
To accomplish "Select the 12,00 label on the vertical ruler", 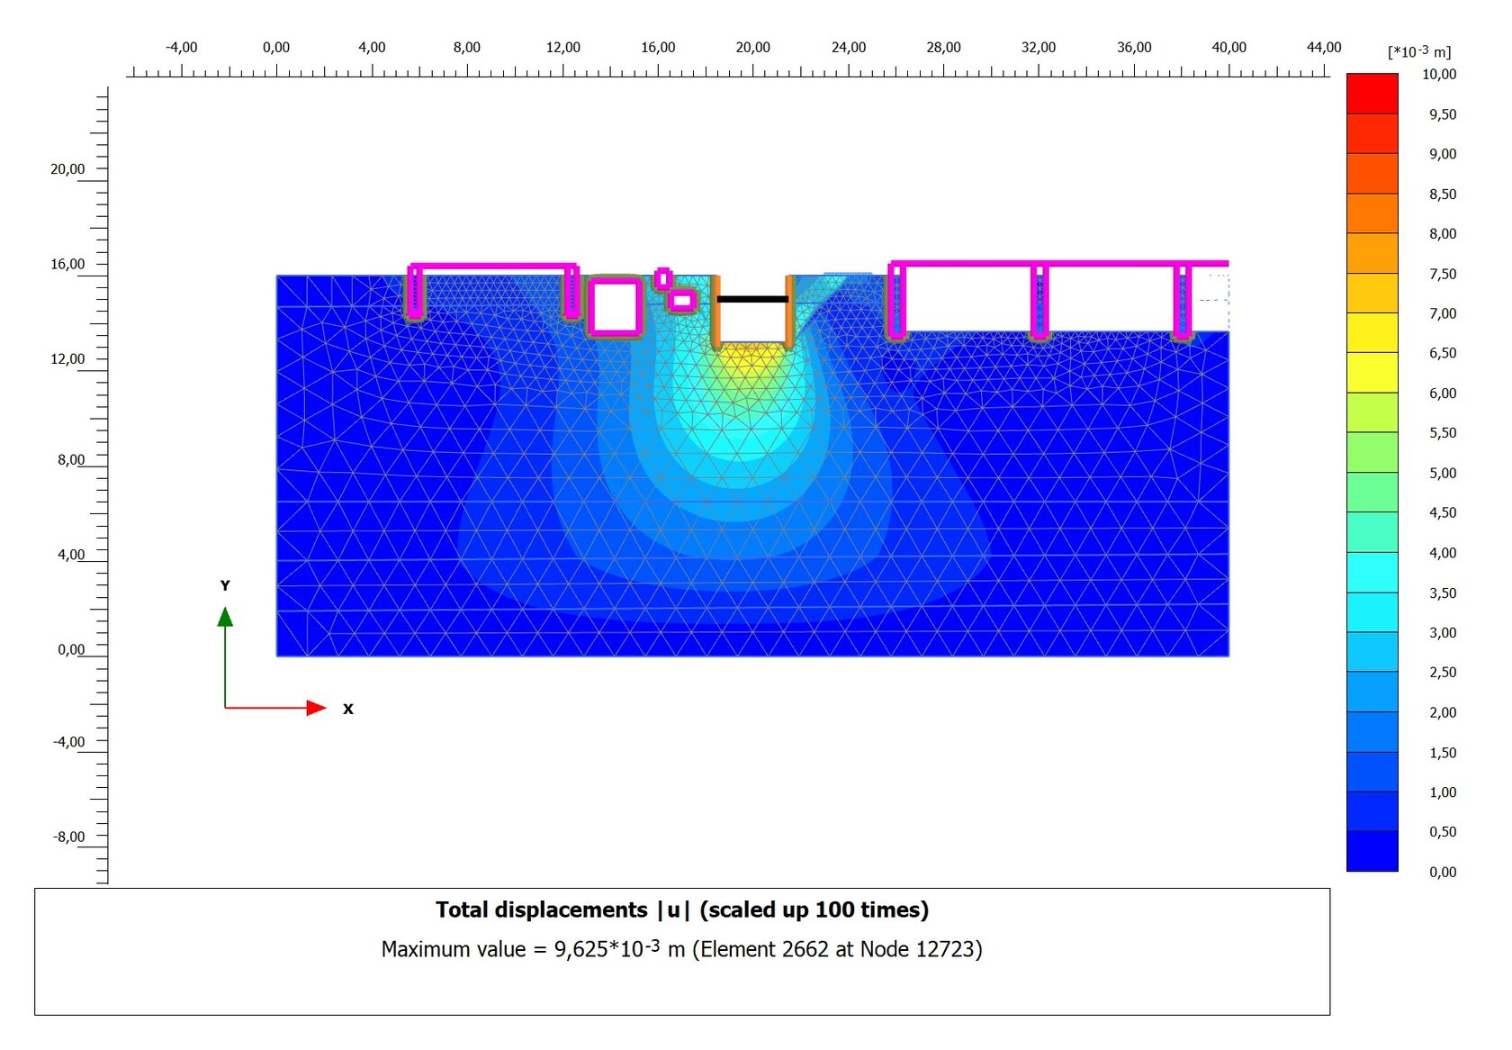I will (x=67, y=358).
